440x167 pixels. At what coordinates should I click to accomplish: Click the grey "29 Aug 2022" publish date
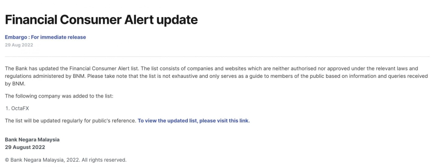point(19,45)
